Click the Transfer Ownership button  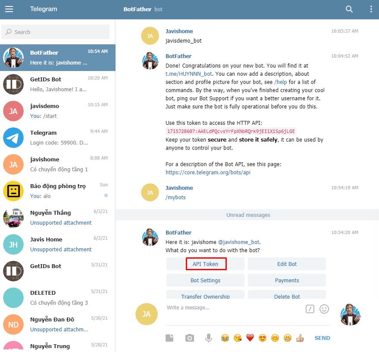205,295
